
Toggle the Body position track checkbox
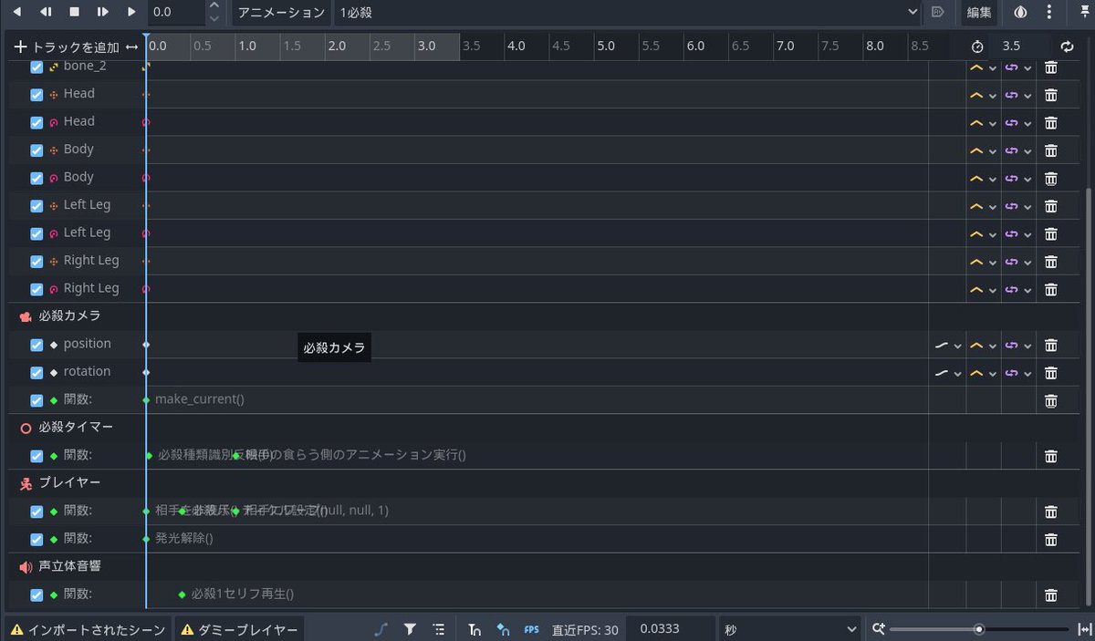tap(36, 150)
